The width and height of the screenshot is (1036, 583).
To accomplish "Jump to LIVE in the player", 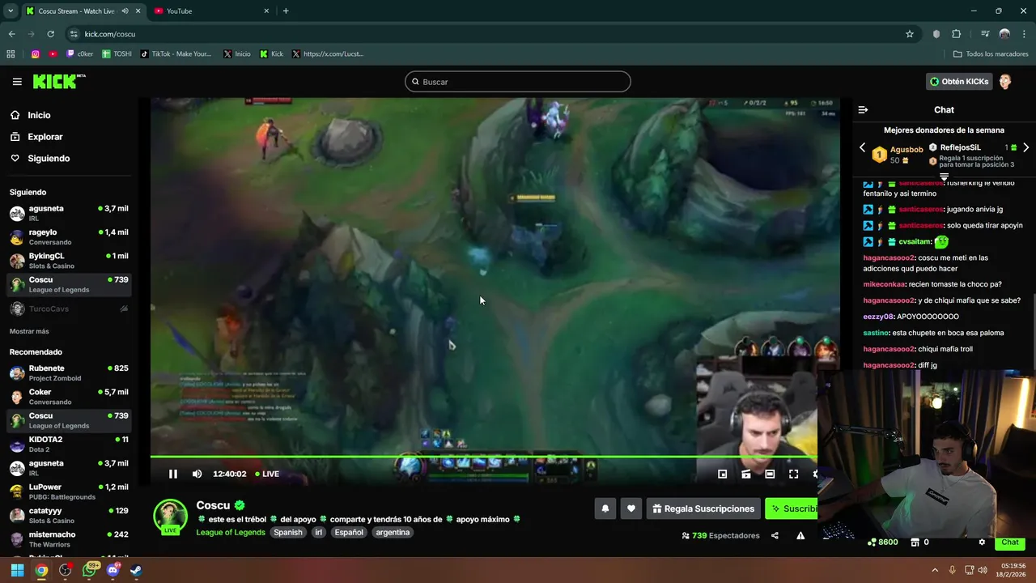I will 267,474.
